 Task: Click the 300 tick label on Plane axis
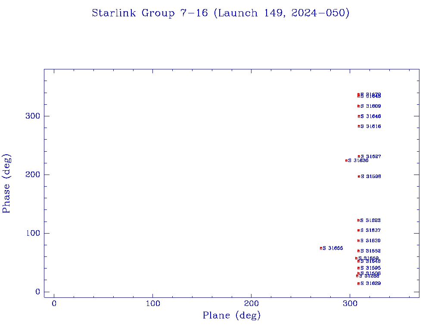350,303
